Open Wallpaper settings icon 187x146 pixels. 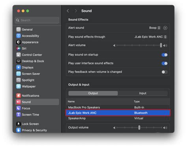19,86
